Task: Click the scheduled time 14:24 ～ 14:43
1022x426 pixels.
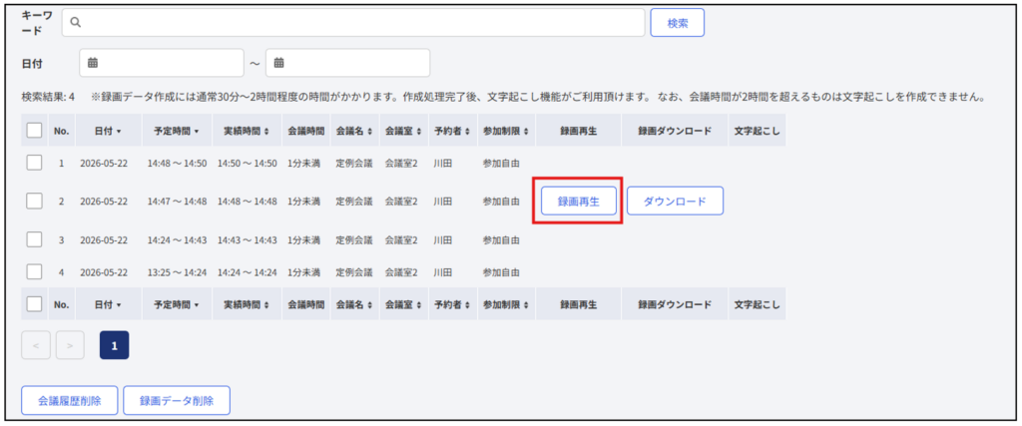Action: (x=178, y=240)
